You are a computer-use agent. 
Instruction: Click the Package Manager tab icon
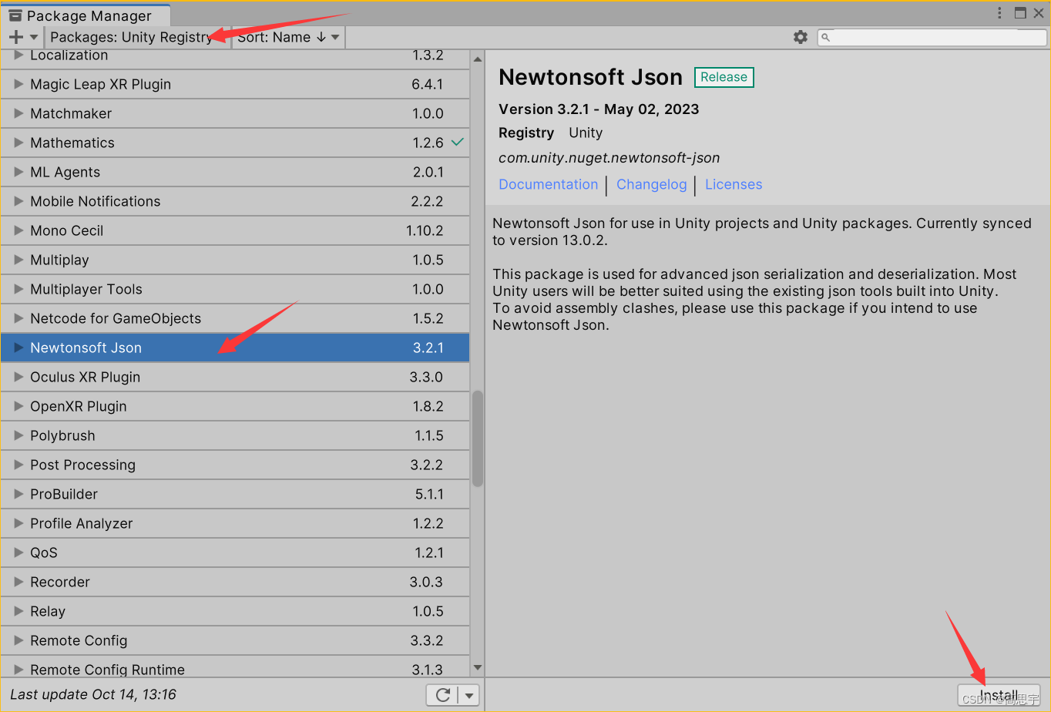(15, 15)
